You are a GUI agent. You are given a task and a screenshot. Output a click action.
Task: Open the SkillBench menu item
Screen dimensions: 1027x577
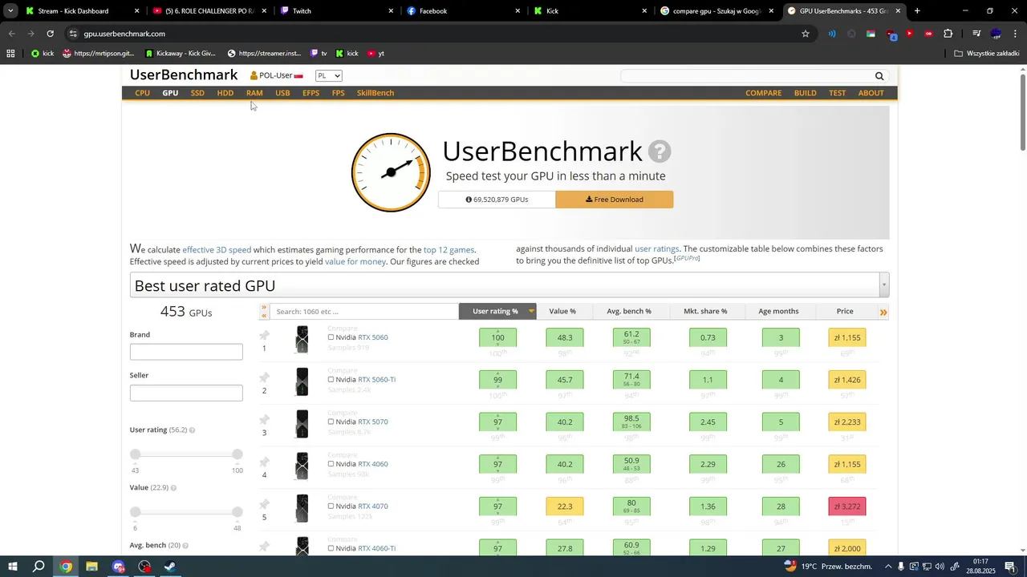(375, 93)
